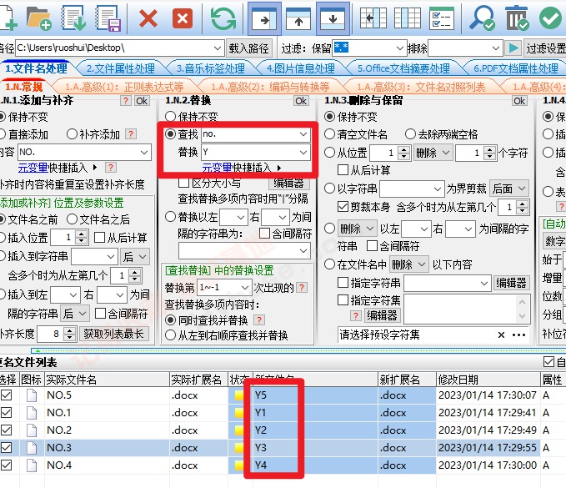Click the file icon of NO.3 row
Image resolution: width=566 pixels, height=488 pixels.
pyautogui.click(x=32, y=448)
